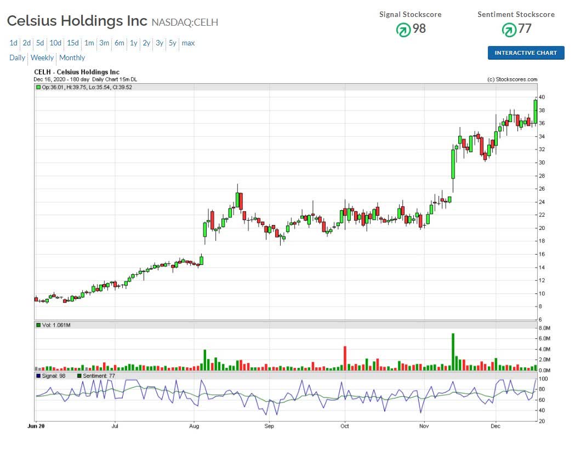Screen dimensions: 575x450
Task: Select the 1d range link
Action: [x=13, y=43]
